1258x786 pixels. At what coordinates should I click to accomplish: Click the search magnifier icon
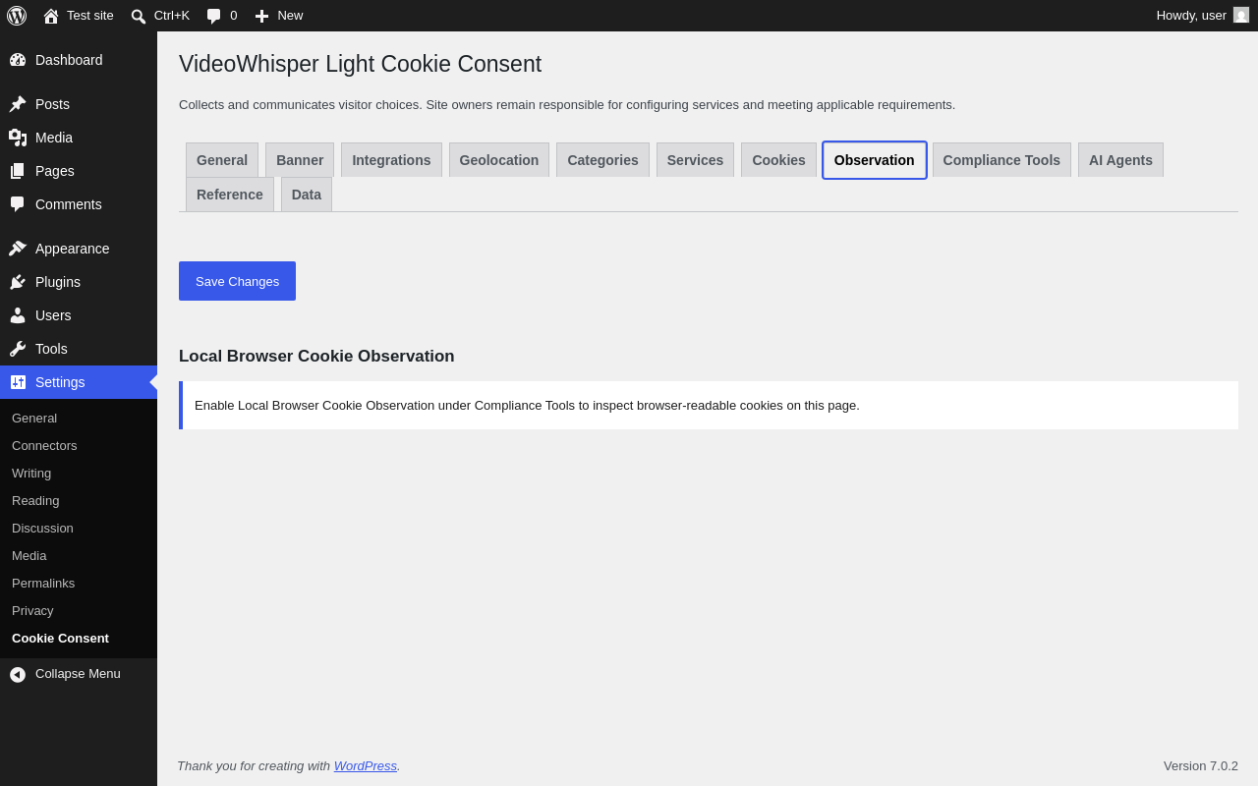(139, 16)
